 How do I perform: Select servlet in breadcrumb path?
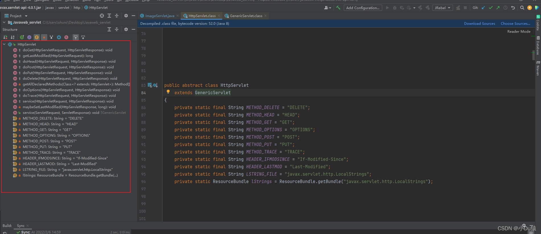(64, 8)
